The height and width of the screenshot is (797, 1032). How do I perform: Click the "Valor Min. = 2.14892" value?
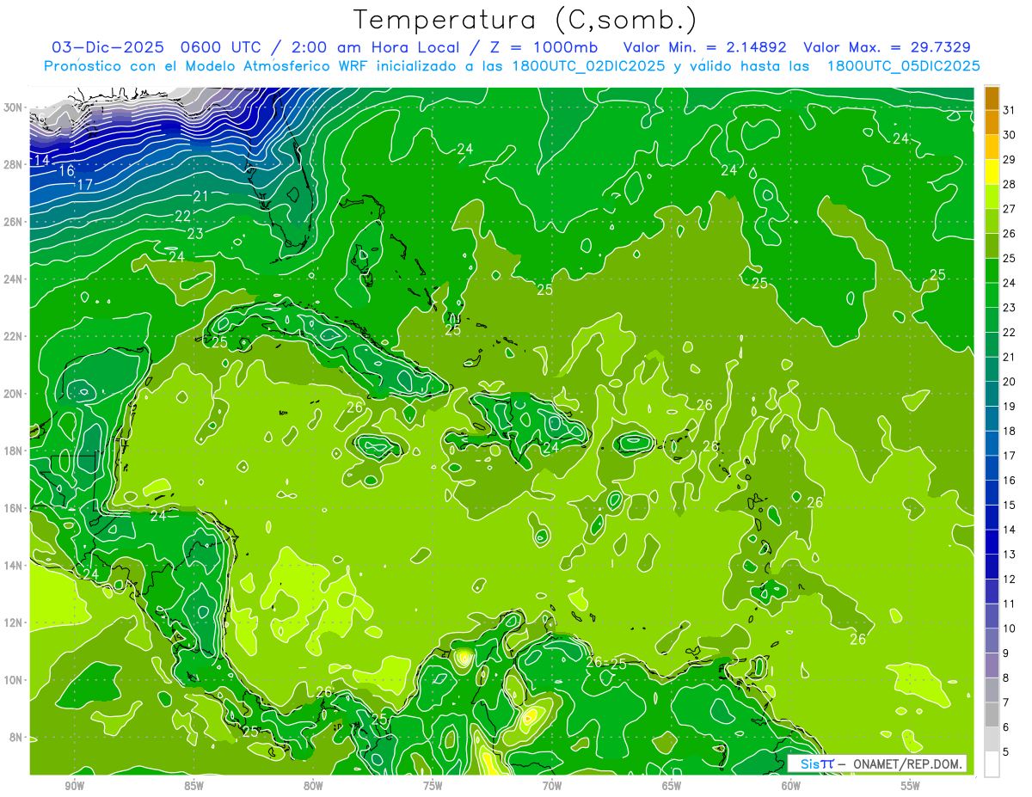(x=705, y=47)
